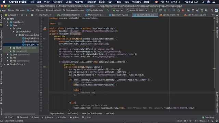Viewport: 219px width, 123px height.
Task: Open macOS Spotlight search icon
Action: click(203, 2)
